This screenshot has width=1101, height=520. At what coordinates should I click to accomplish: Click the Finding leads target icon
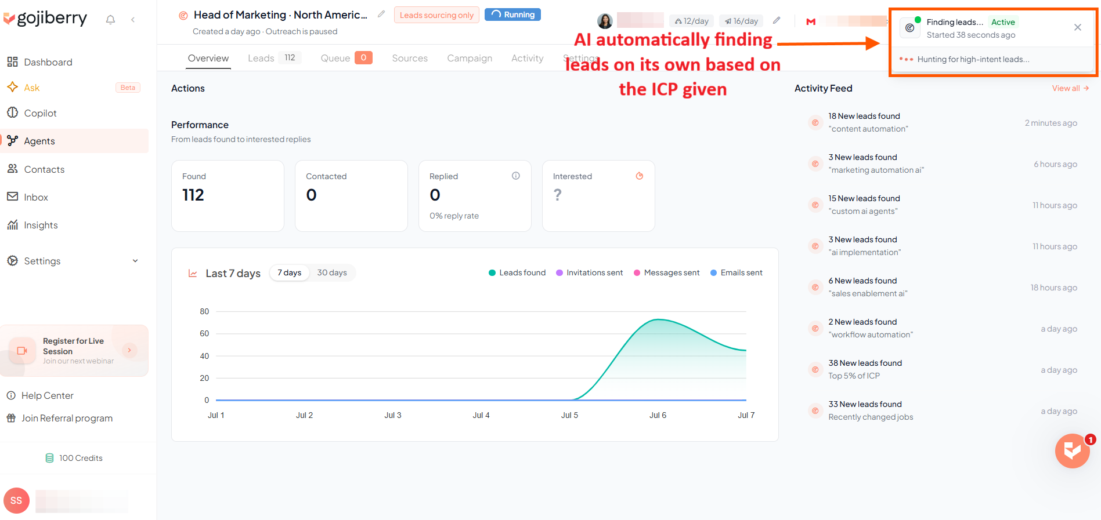[x=910, y=27]
